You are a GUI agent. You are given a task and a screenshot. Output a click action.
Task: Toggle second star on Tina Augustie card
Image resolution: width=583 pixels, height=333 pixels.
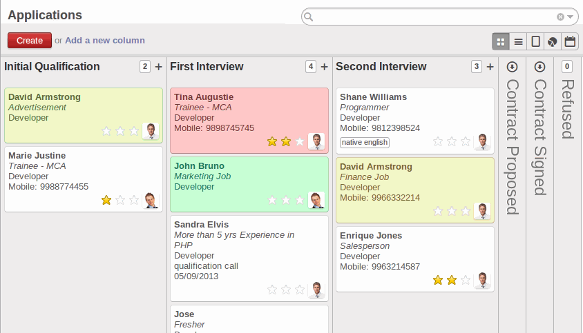[x=286, y=141]
